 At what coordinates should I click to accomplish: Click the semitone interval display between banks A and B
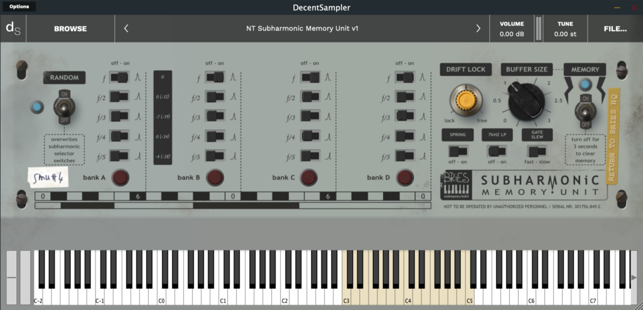point(163,117)
